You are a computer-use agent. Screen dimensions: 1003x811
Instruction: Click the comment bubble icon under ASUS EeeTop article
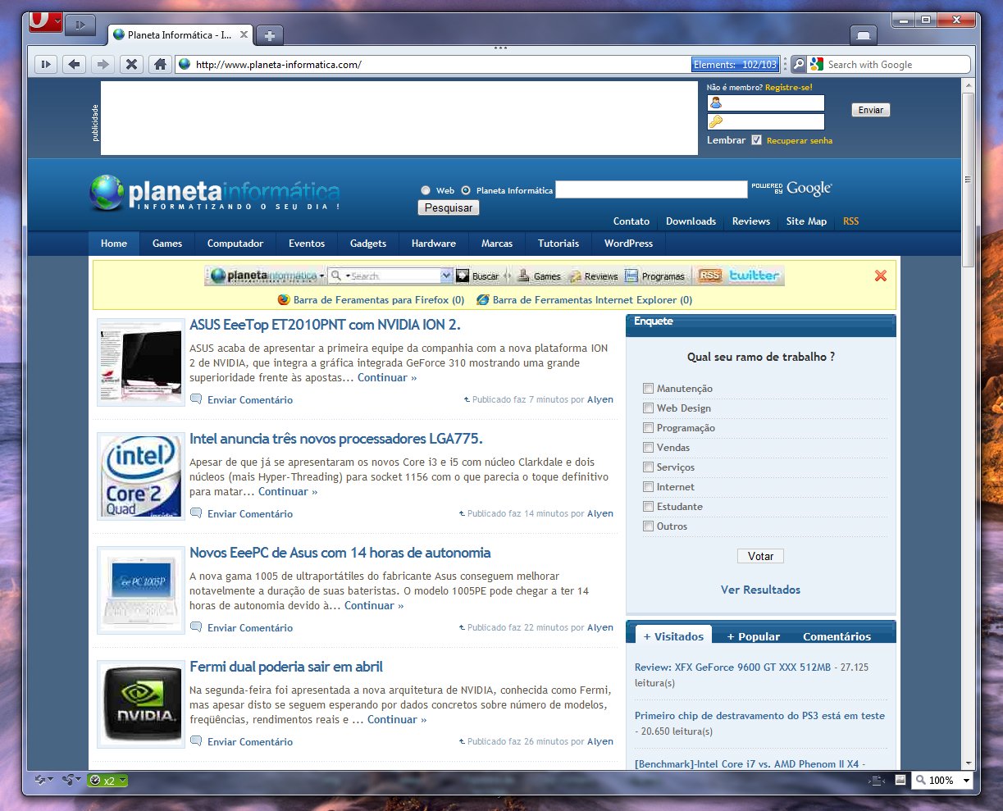click(x=196, y=399)
